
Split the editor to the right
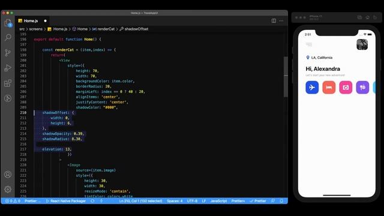point(274,21)
